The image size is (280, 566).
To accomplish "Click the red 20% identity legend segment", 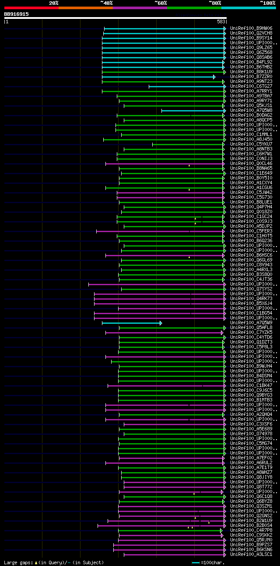I will pos(31,8).
